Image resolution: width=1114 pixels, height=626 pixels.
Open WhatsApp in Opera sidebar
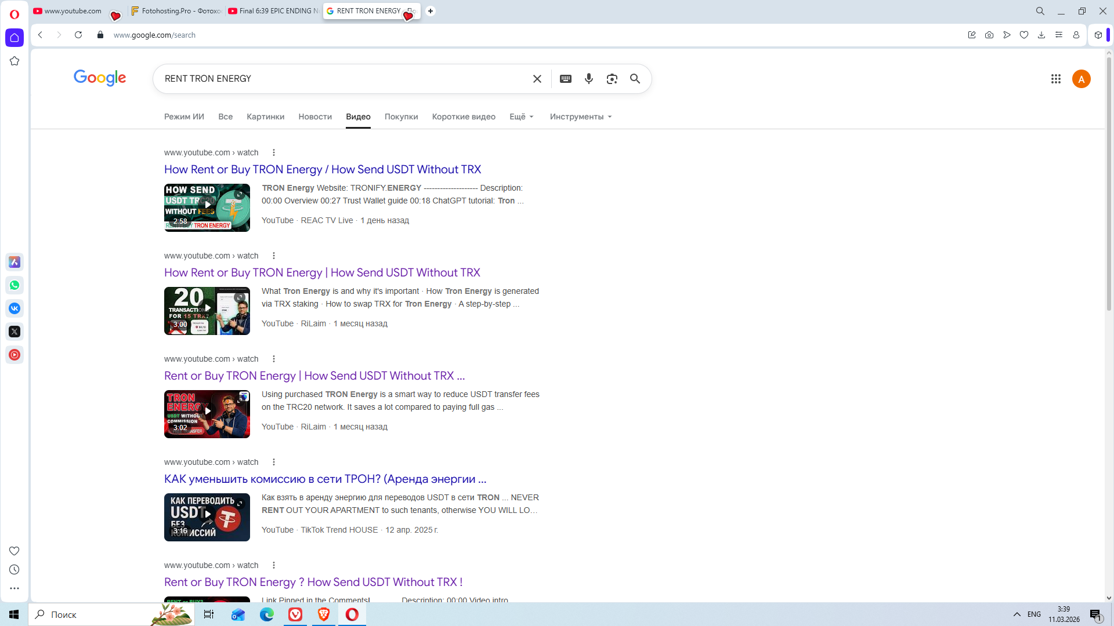click(x=15, y=285)
